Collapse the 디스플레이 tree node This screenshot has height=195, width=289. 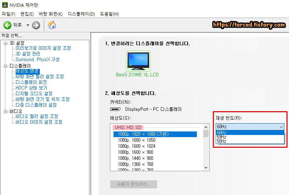[x=6, y=66]
